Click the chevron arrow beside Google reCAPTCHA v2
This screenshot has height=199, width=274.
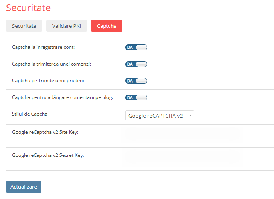click(189, 116)
